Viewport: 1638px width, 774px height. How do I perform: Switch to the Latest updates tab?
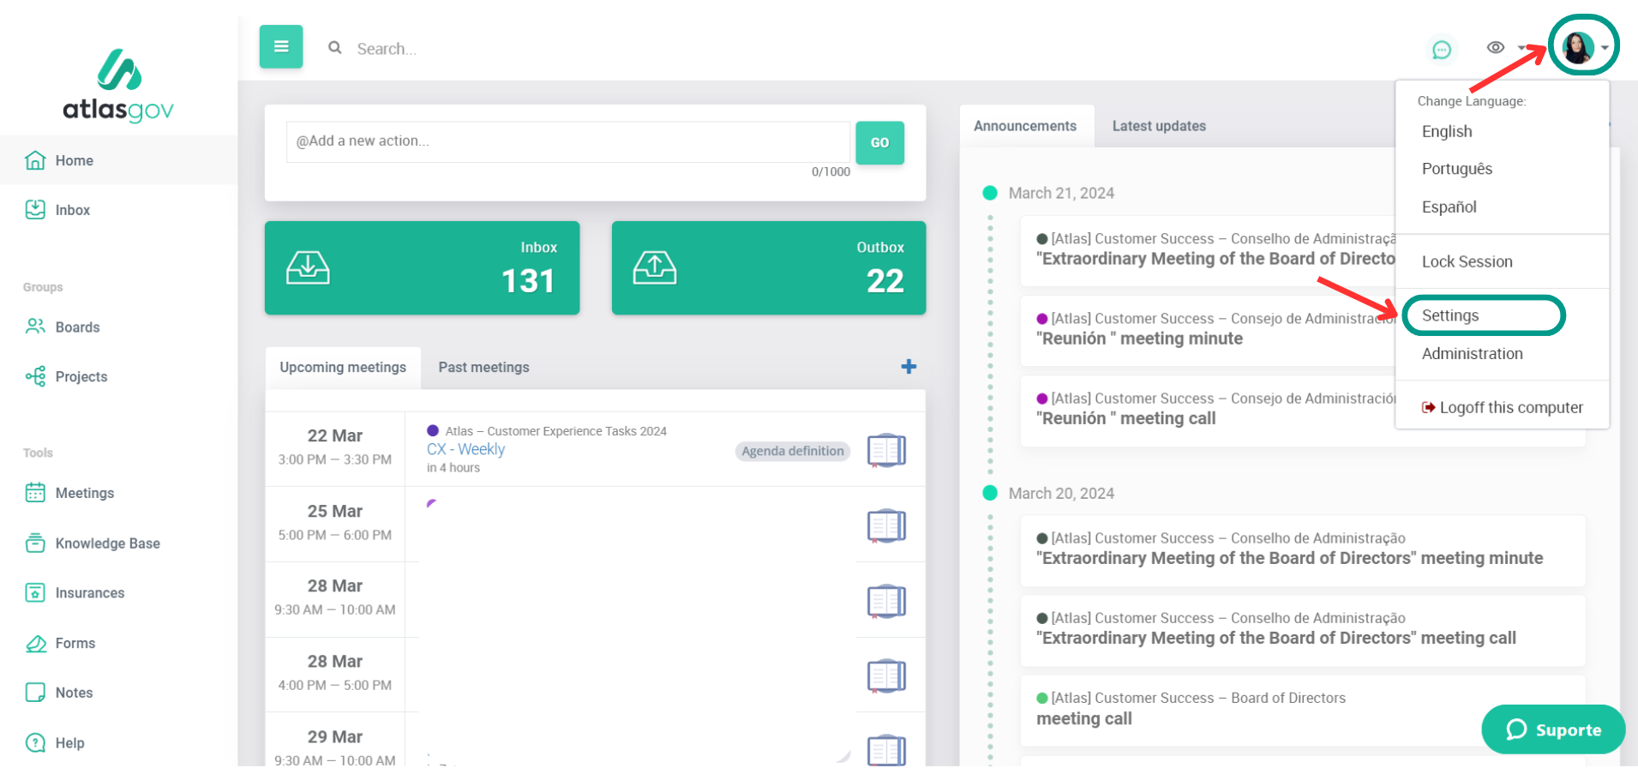pyautogui.click(x=1158, y=126)
